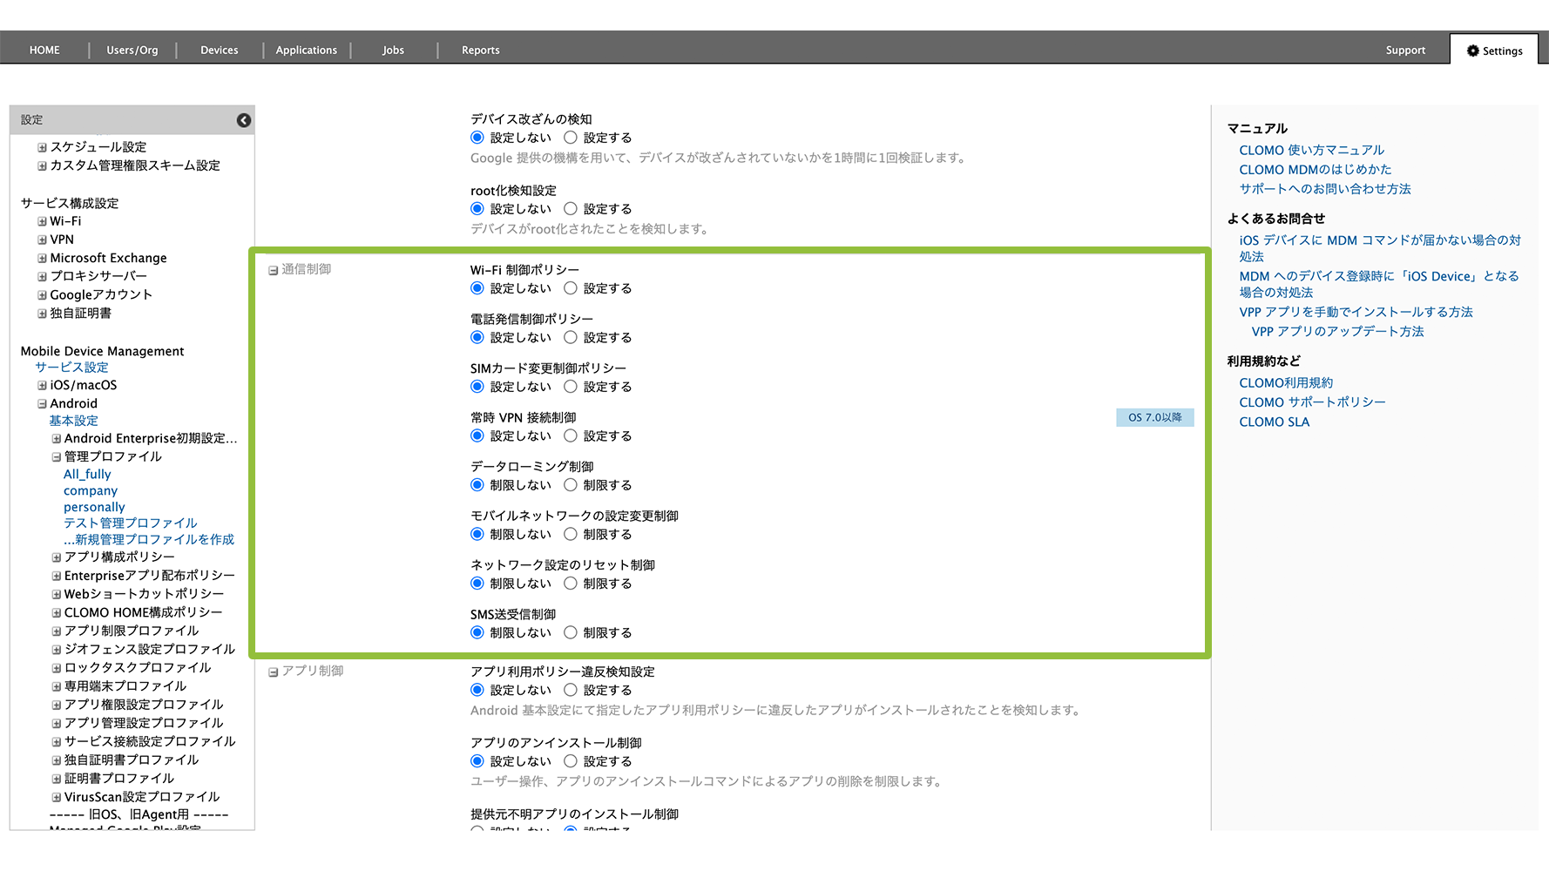The image size is (1549, 871).
Task: Collapse the settings sidebar panel arrow
Action: tap(244, 120)
